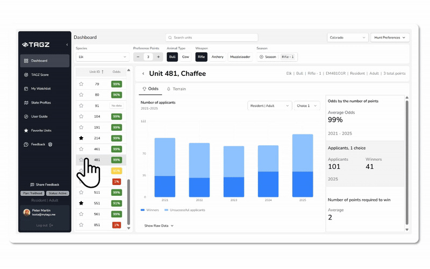The width and height of the screenshot is (430, 269).
Task: Go back using the arrow beside Unit 481
Action: point(143,74)
